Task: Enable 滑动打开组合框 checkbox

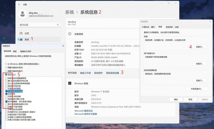Action: click(x=6, y=86)
